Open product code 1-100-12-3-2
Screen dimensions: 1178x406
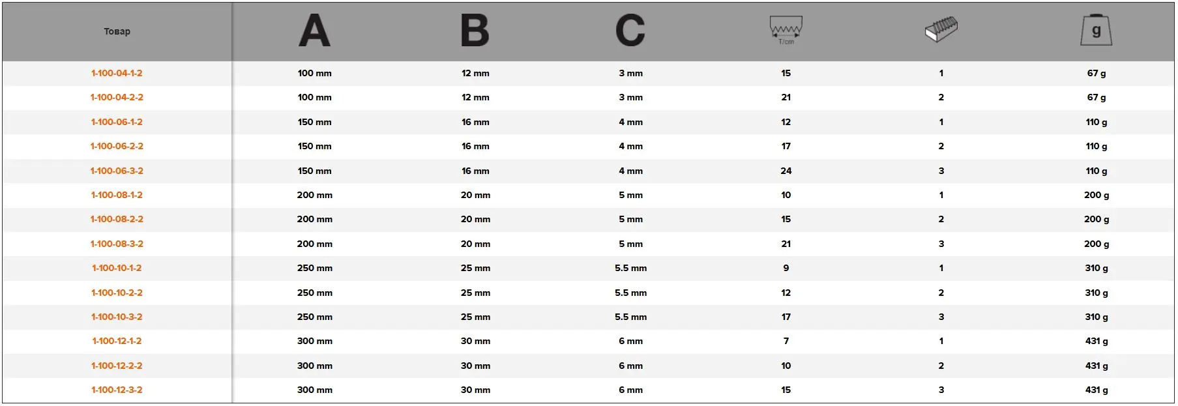click(117, 390)
